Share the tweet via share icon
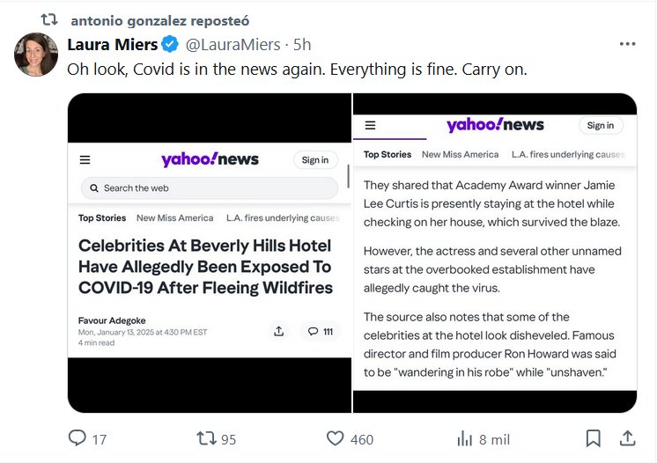 point(628,437)
